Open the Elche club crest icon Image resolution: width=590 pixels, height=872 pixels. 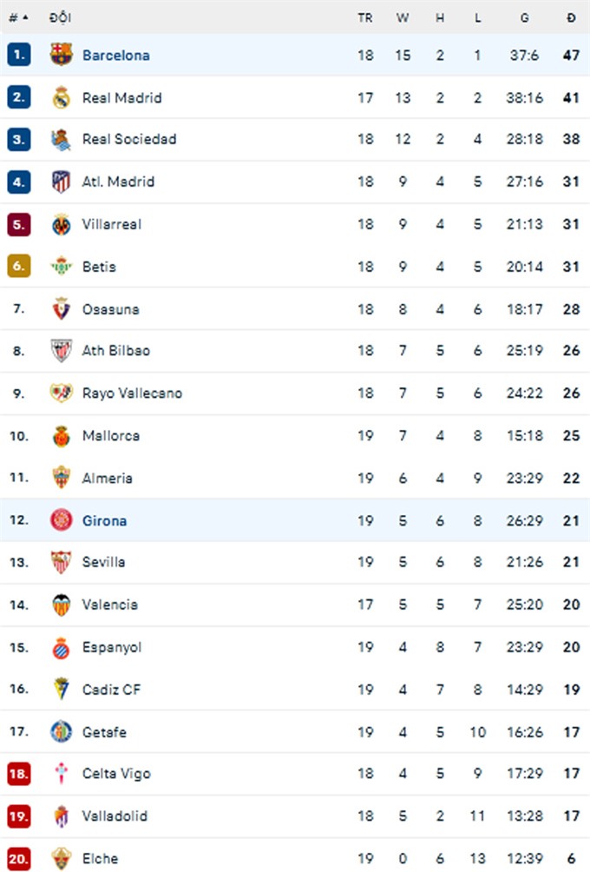pyautogui.click(x=61, y=859)
